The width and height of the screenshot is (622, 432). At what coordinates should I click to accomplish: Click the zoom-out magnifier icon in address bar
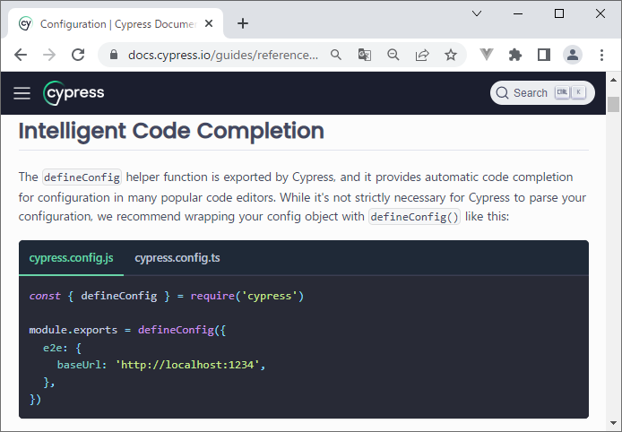(393, 55)
